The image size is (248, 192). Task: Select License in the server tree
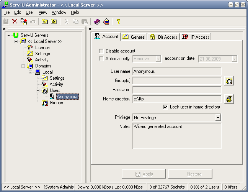42,48
